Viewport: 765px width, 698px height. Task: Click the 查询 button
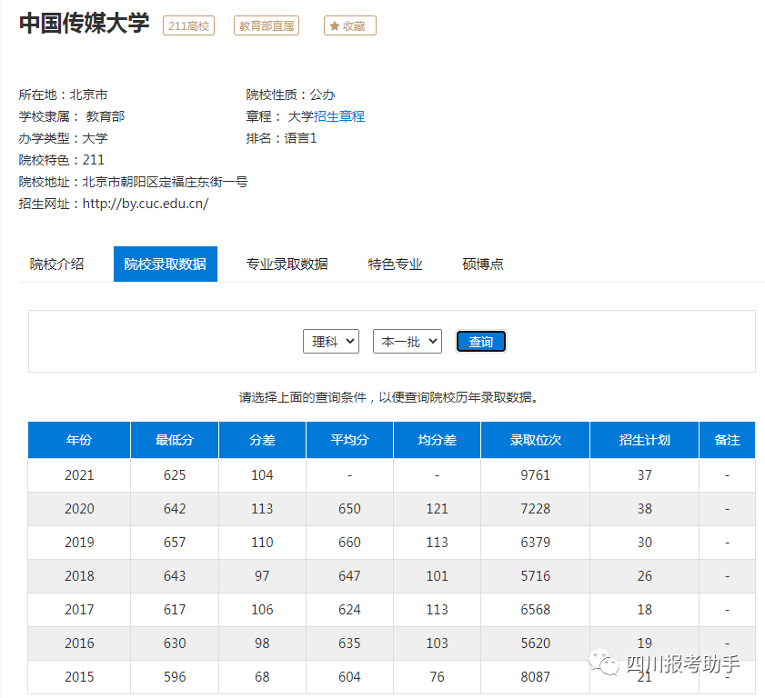pos(481,341)
